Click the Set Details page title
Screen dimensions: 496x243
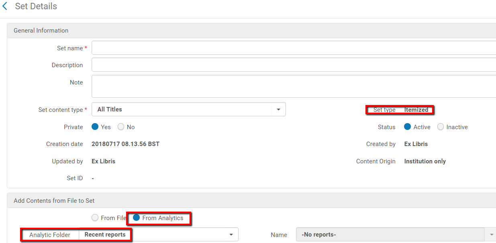click(x=36, y=6)
